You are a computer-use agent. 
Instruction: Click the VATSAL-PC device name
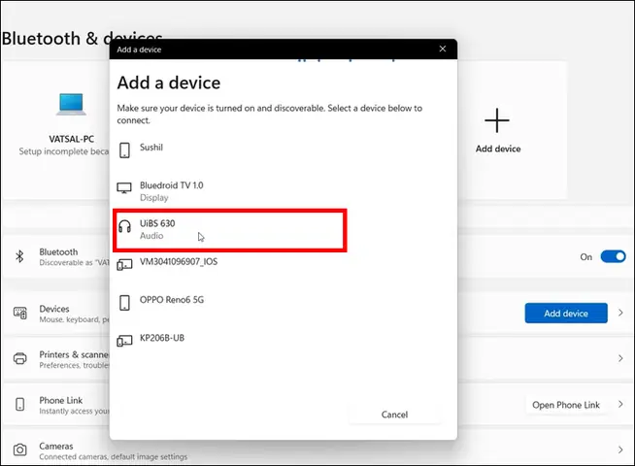[71, 139]
